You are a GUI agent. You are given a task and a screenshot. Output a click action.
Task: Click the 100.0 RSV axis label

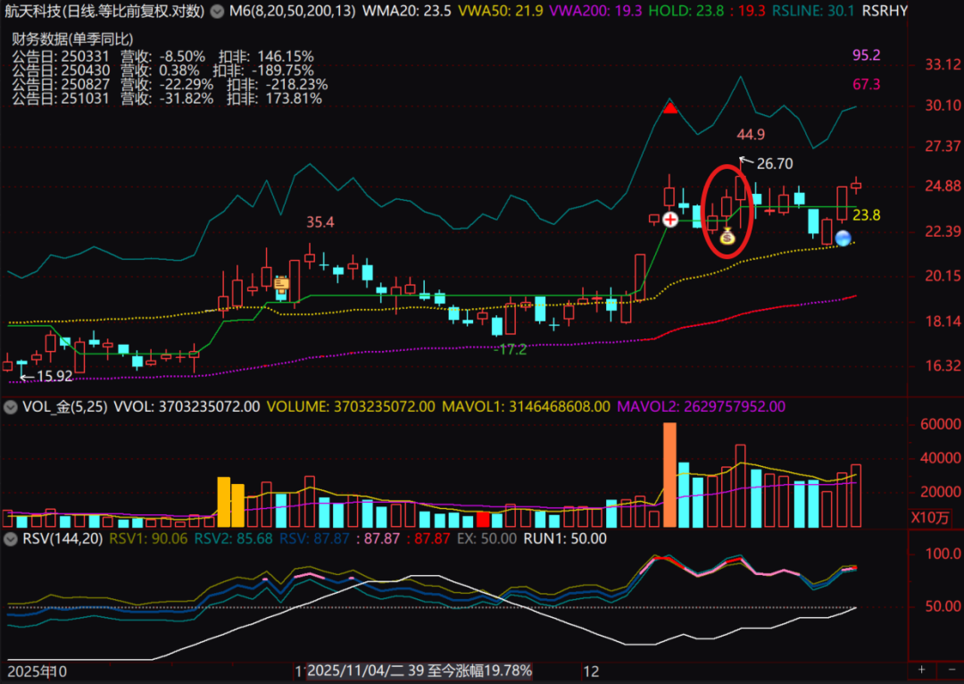click(943, 555)
